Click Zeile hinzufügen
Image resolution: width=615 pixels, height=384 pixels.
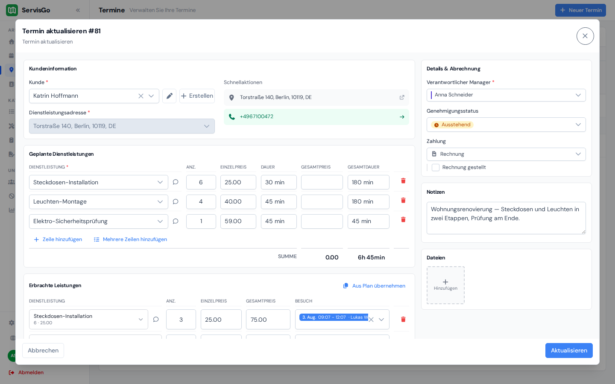click(58, 239)
